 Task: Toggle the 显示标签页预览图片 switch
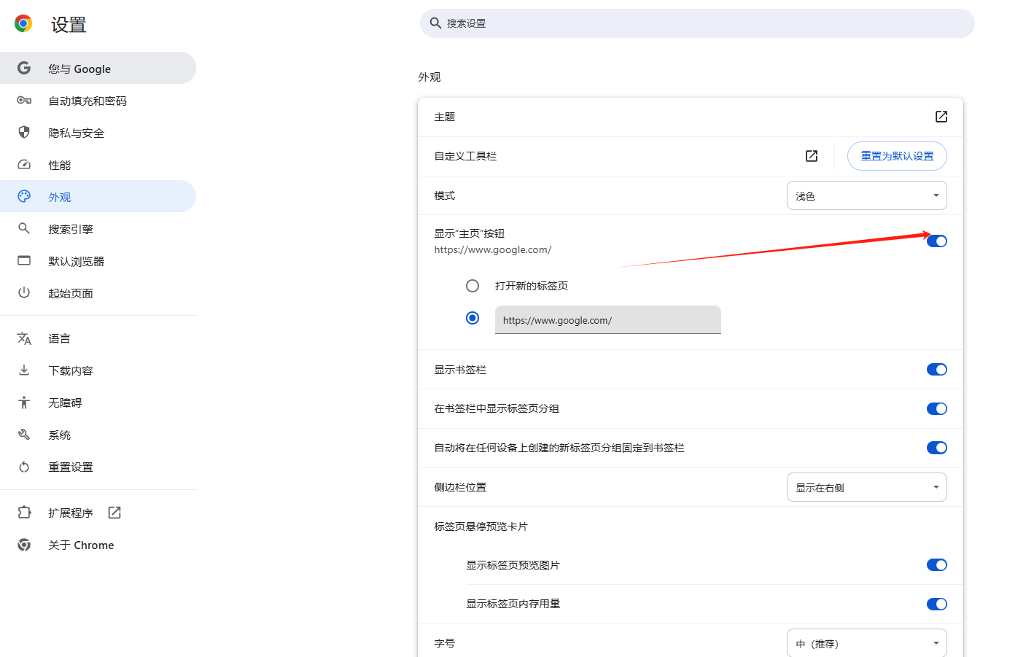point(937,565)
